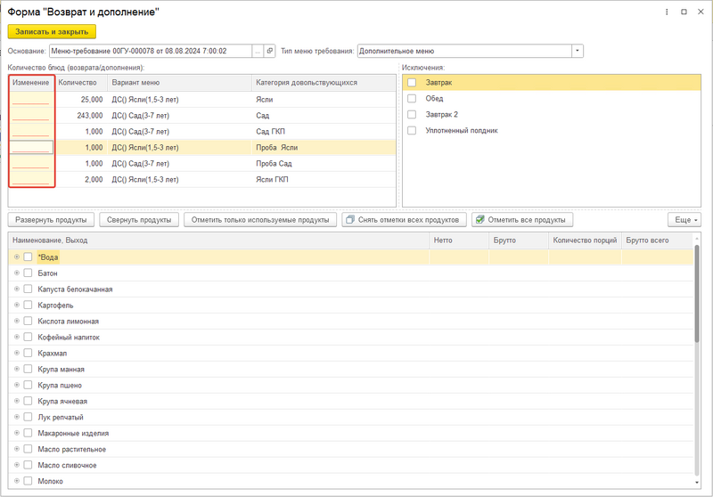
Task: Expand the Лук репчатый row
Action: tap(16, 418)
